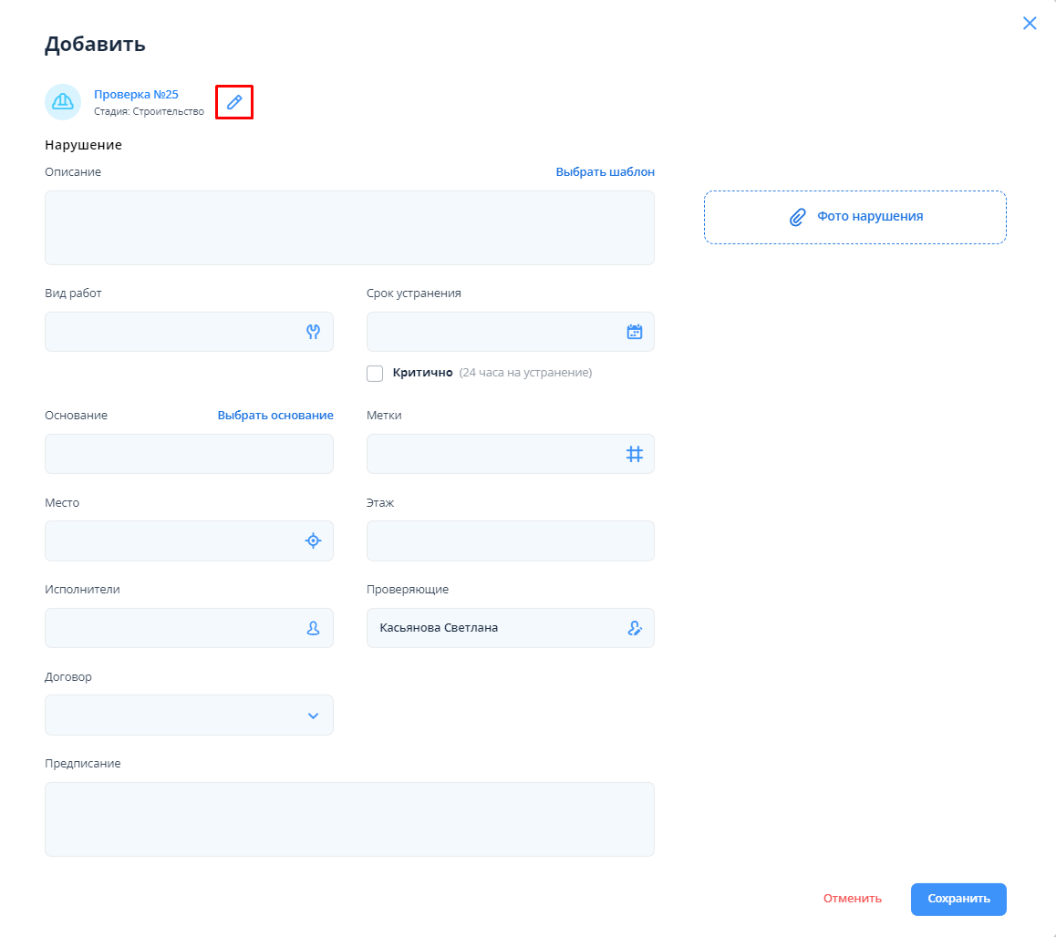
Task: Click into the Этаж input field
Action: pyautogui.click(x=510, y=541)
